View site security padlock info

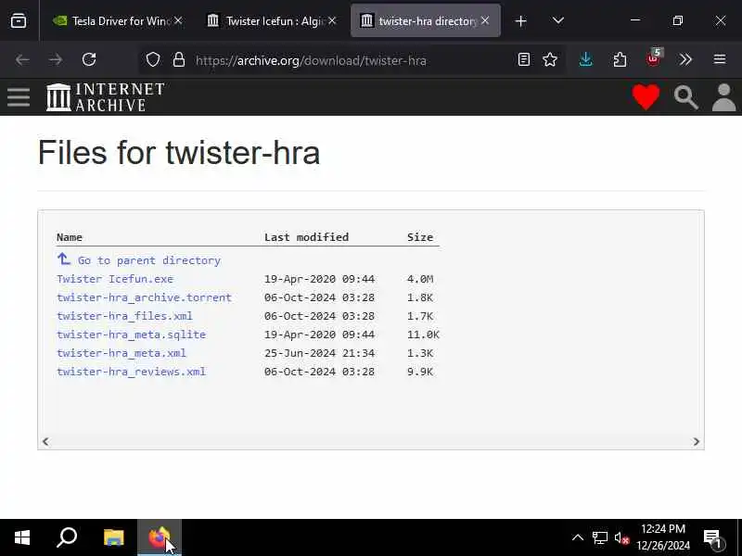point(178,60)
